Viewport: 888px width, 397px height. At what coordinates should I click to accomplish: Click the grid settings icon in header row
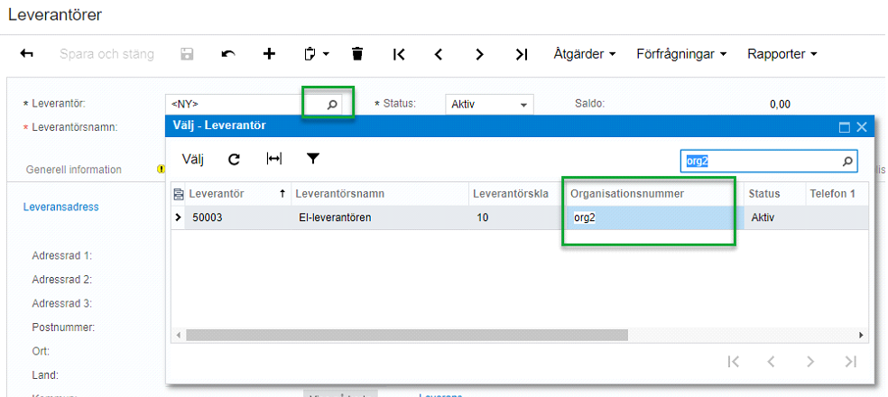pyautogui.click(x=179, y=194)
